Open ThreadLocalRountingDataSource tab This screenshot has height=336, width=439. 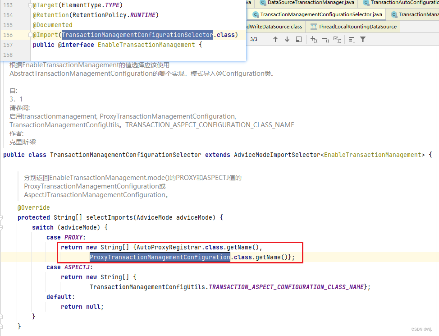[354, 27]
